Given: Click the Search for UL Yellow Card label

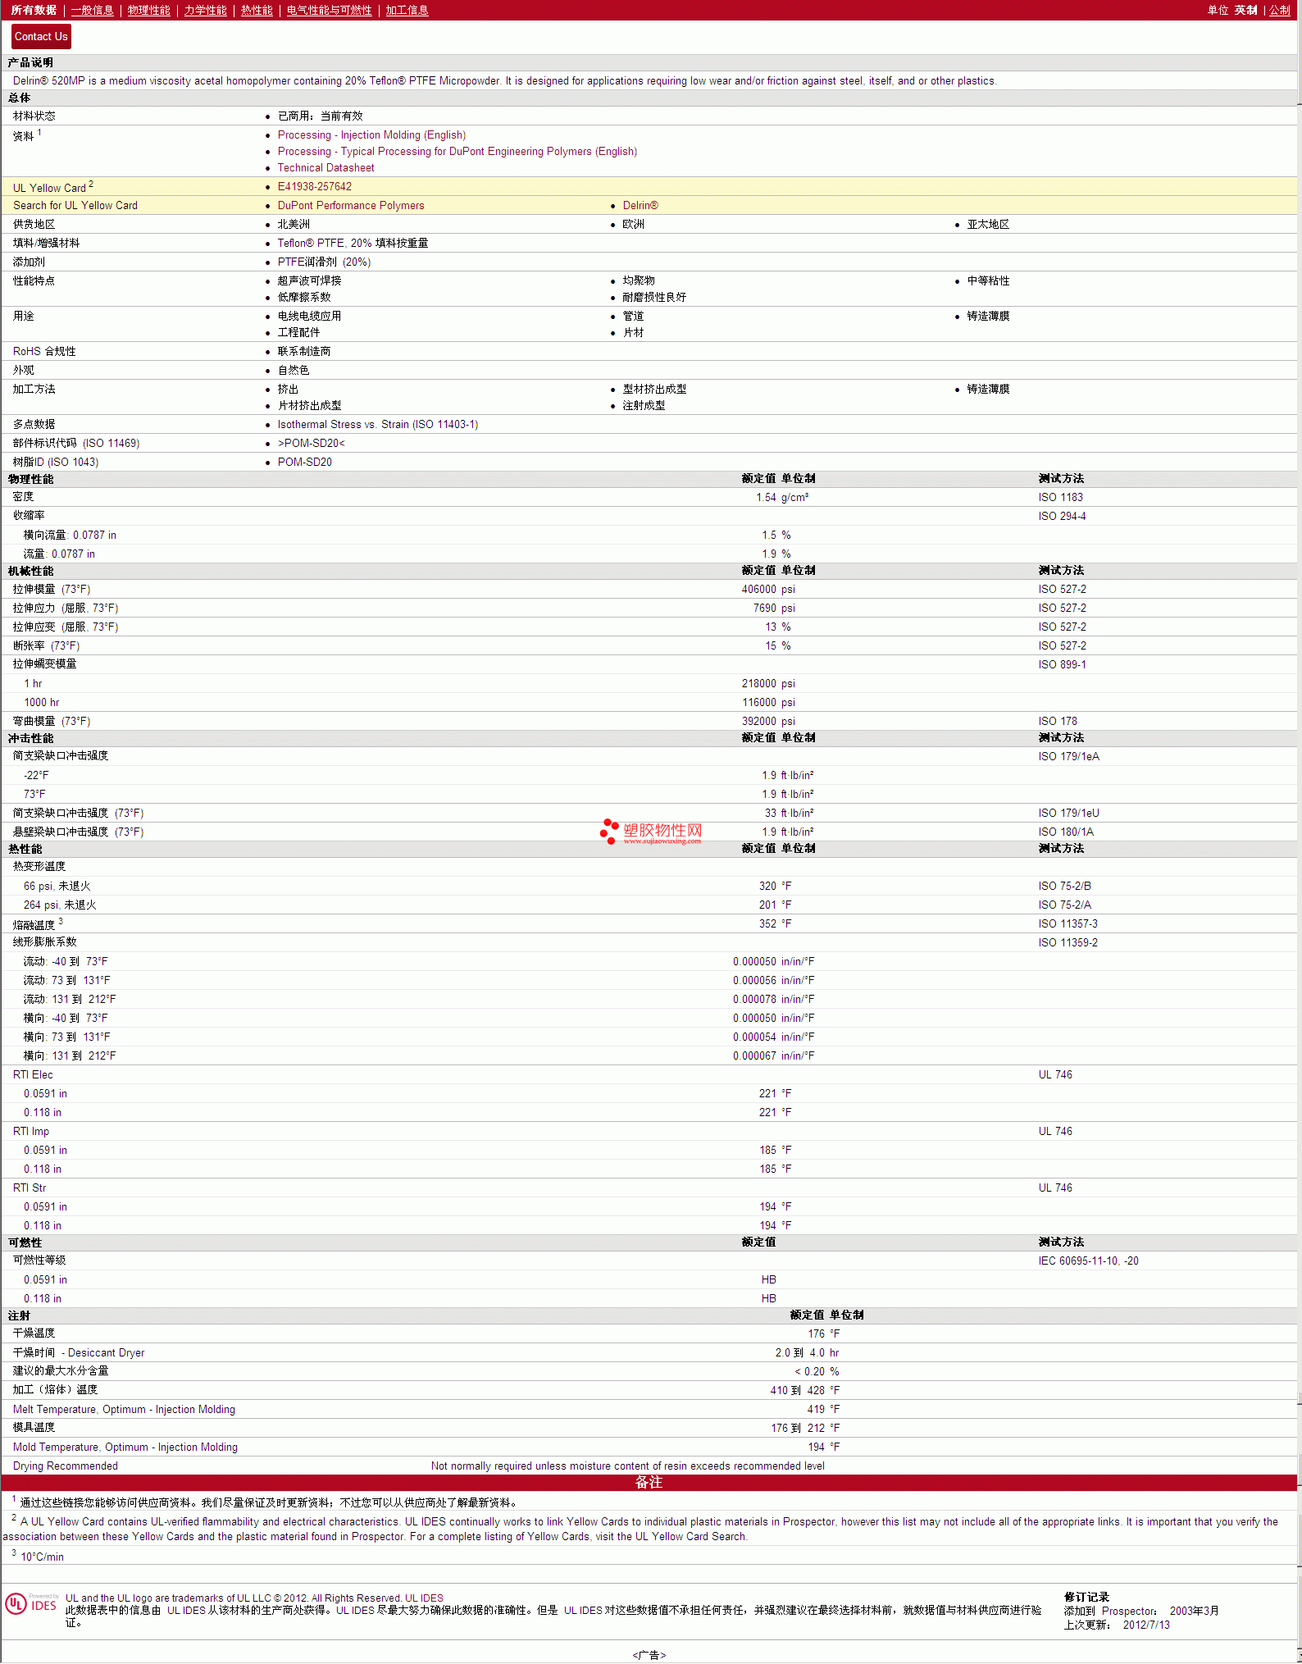Looking at the screenshot, I should point(75,206).
